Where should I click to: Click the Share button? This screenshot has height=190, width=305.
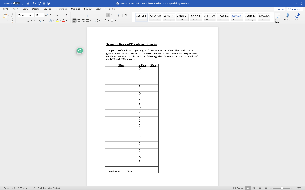[x=280, y=9]
